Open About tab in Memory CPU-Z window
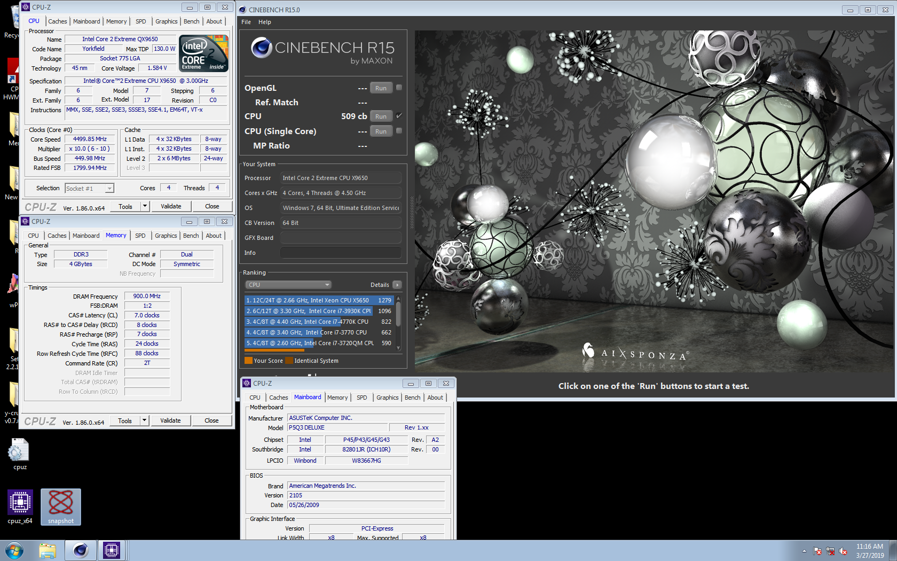This screenshot has height=561, width=897. [x=214, y=236]
